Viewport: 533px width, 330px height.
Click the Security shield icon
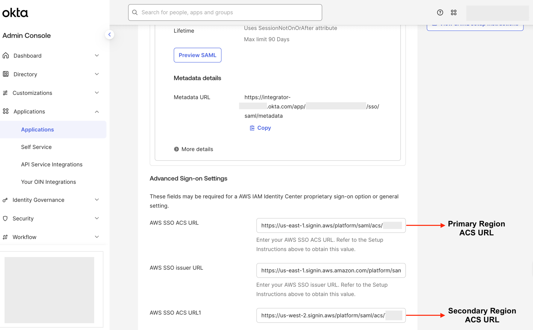click(5, 218)
